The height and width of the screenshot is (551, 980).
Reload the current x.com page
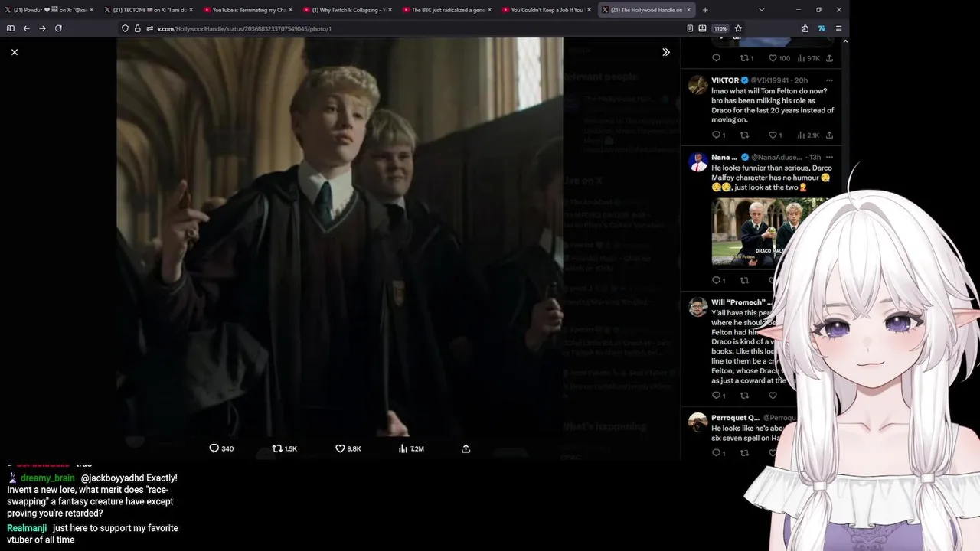(58, 28)
